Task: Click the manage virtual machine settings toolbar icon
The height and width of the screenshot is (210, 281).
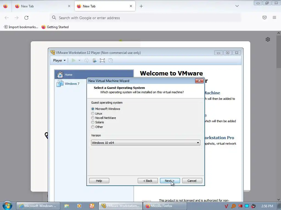Action: coord(94,60)
